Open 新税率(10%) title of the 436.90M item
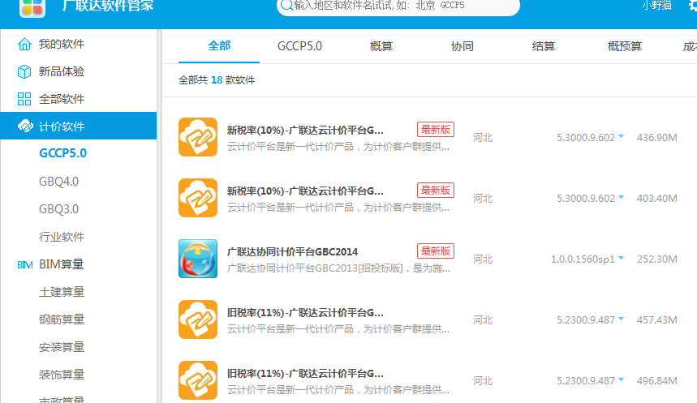 pos(305,131)
